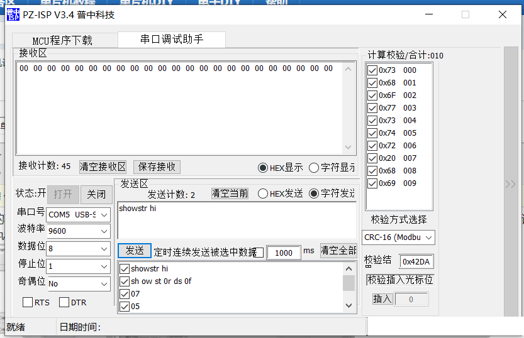Screen dimensions: 524x338
Task: Click the send list scroll up arrow
Action: pos(348,269)
